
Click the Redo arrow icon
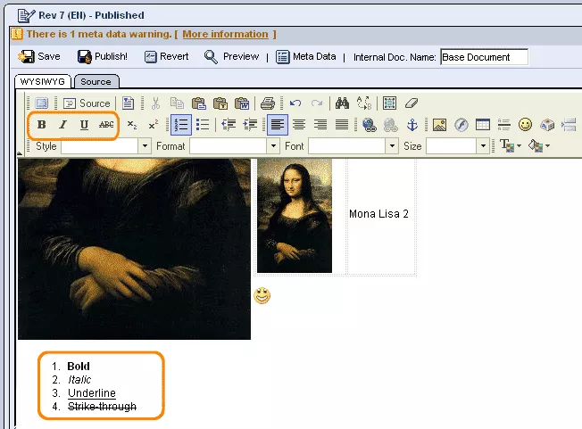point(317,103)
